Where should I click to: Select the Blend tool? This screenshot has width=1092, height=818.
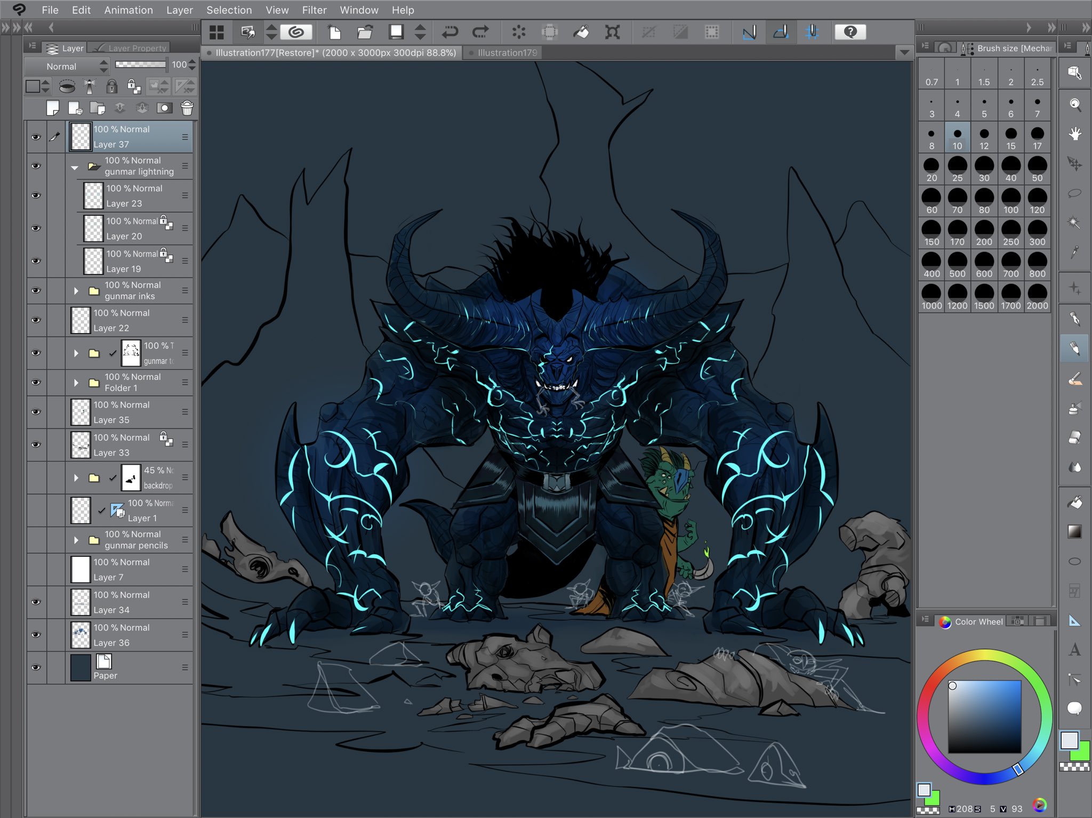[x=1075, y=467]
